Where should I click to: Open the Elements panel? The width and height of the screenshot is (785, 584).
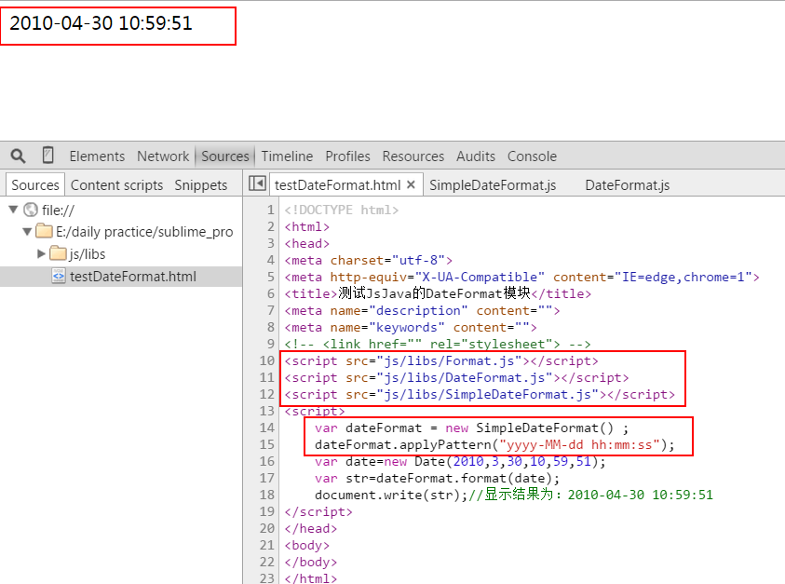[x=97, y=156]
